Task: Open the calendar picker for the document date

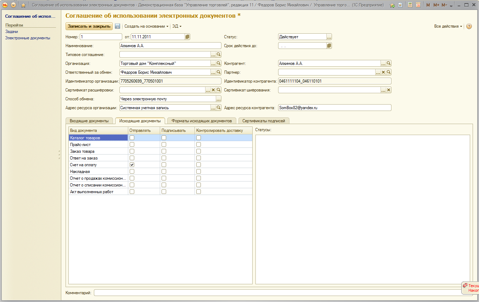Action: (x=187, y=37)
